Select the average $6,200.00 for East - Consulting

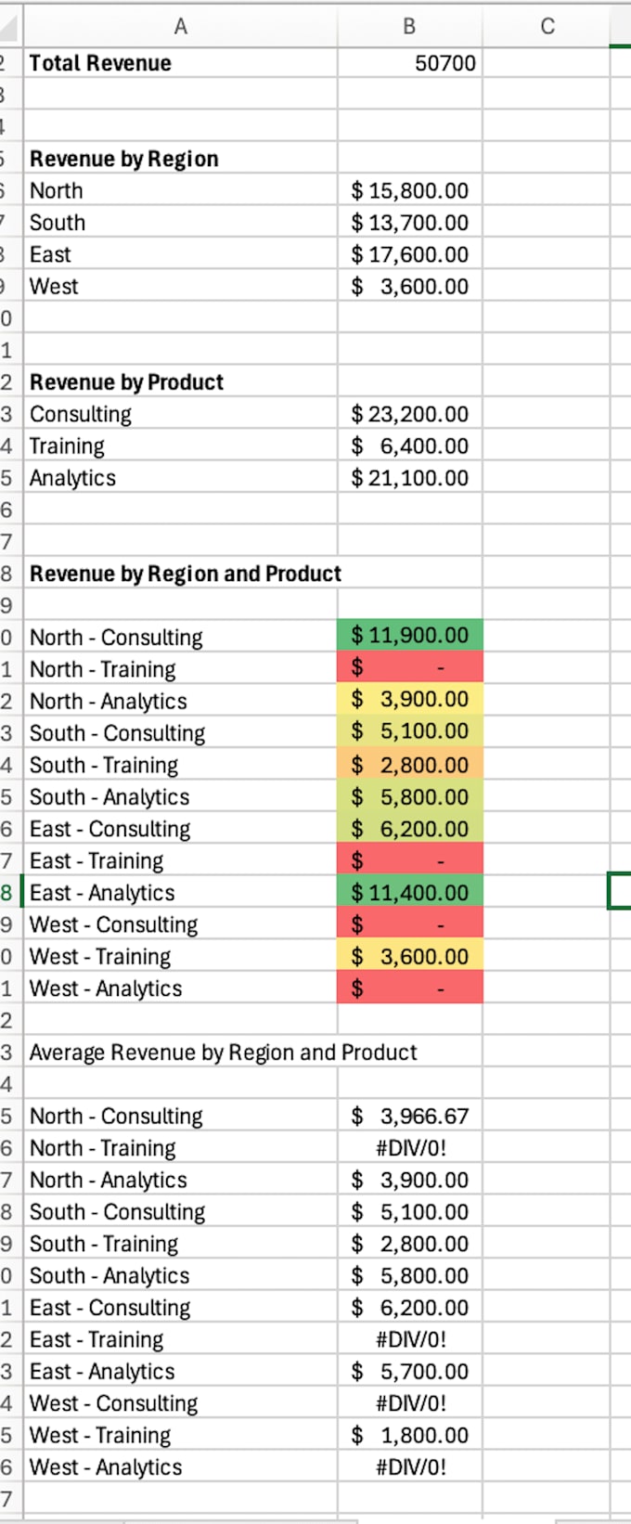click(x=409, y=1307)
